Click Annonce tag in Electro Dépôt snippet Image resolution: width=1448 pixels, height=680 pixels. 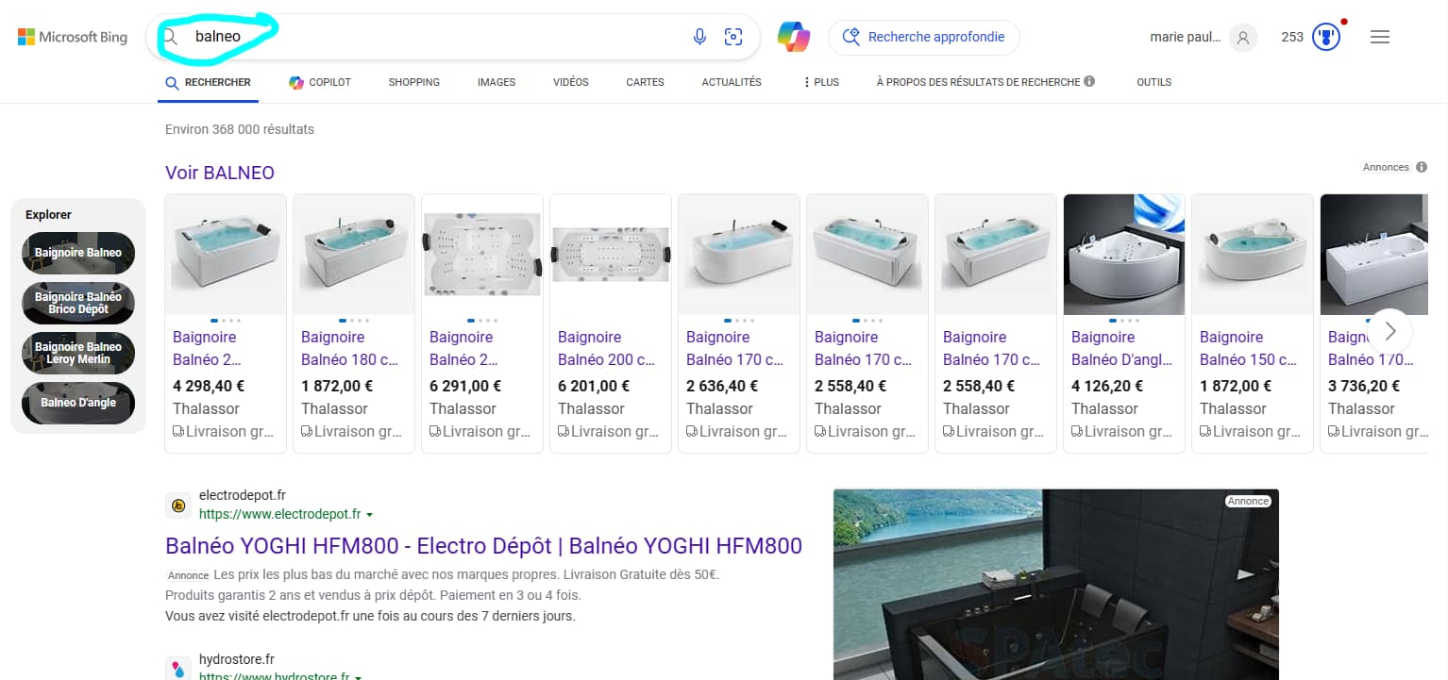pos(188,575)
